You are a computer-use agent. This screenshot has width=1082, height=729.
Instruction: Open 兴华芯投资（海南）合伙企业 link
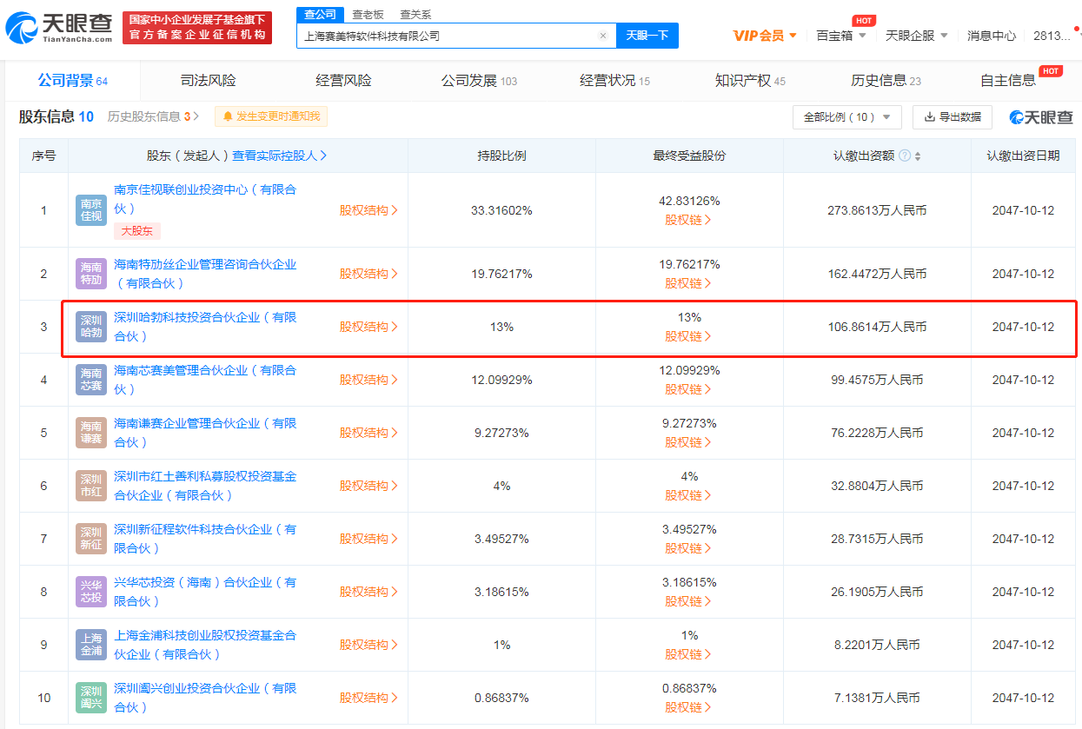coord(205,592)
